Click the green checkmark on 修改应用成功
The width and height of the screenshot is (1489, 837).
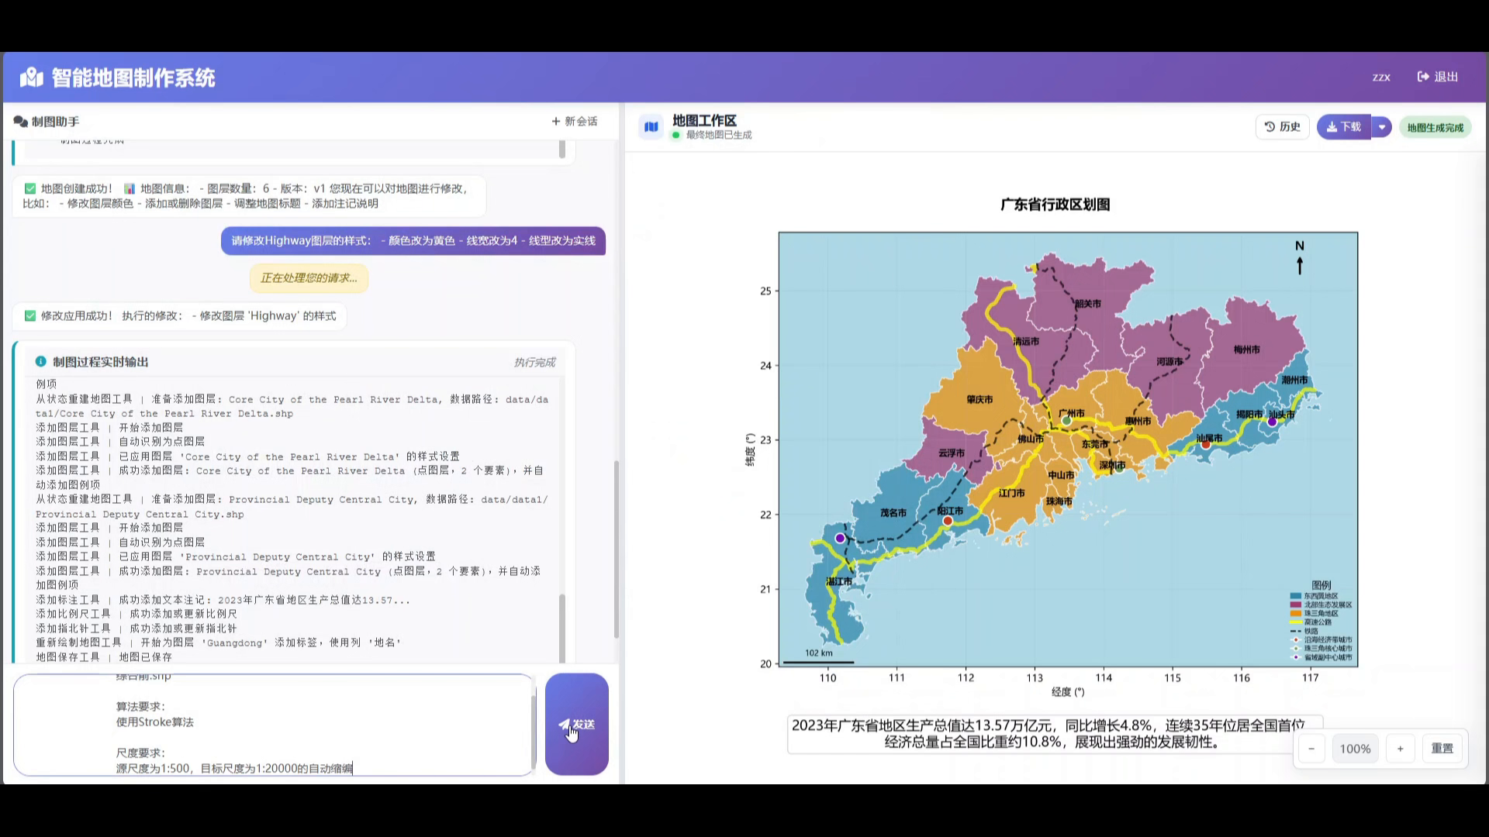(30, 315)
